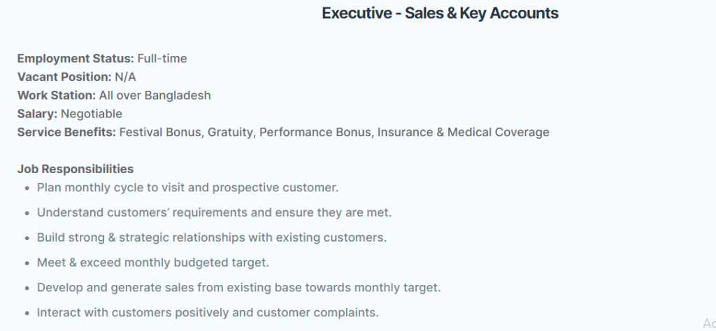716x331 pixels.
Task: Click the Festival Bonus benefit text
Action: point(160,132)
